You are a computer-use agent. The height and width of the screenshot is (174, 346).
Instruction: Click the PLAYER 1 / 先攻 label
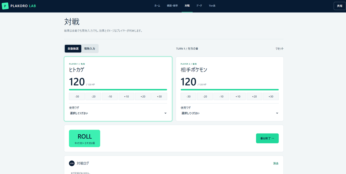pyautogui.click(x=77, y=64)
